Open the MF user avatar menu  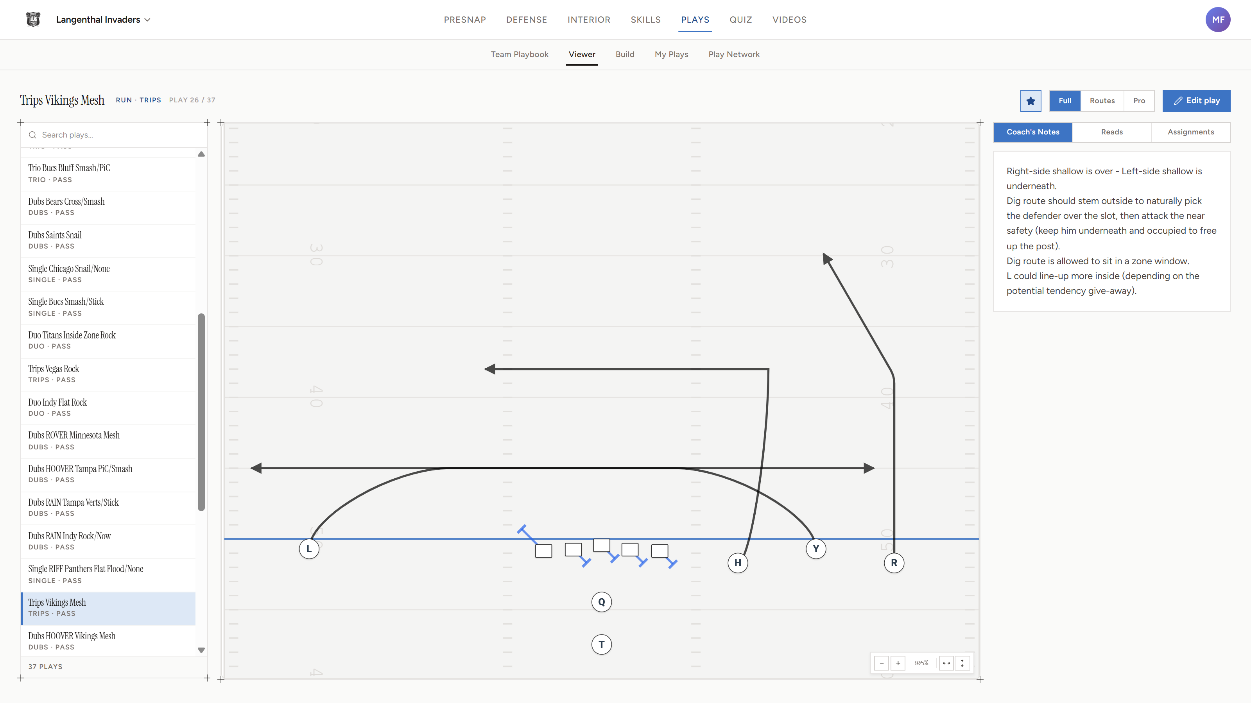click(1217, 20)
